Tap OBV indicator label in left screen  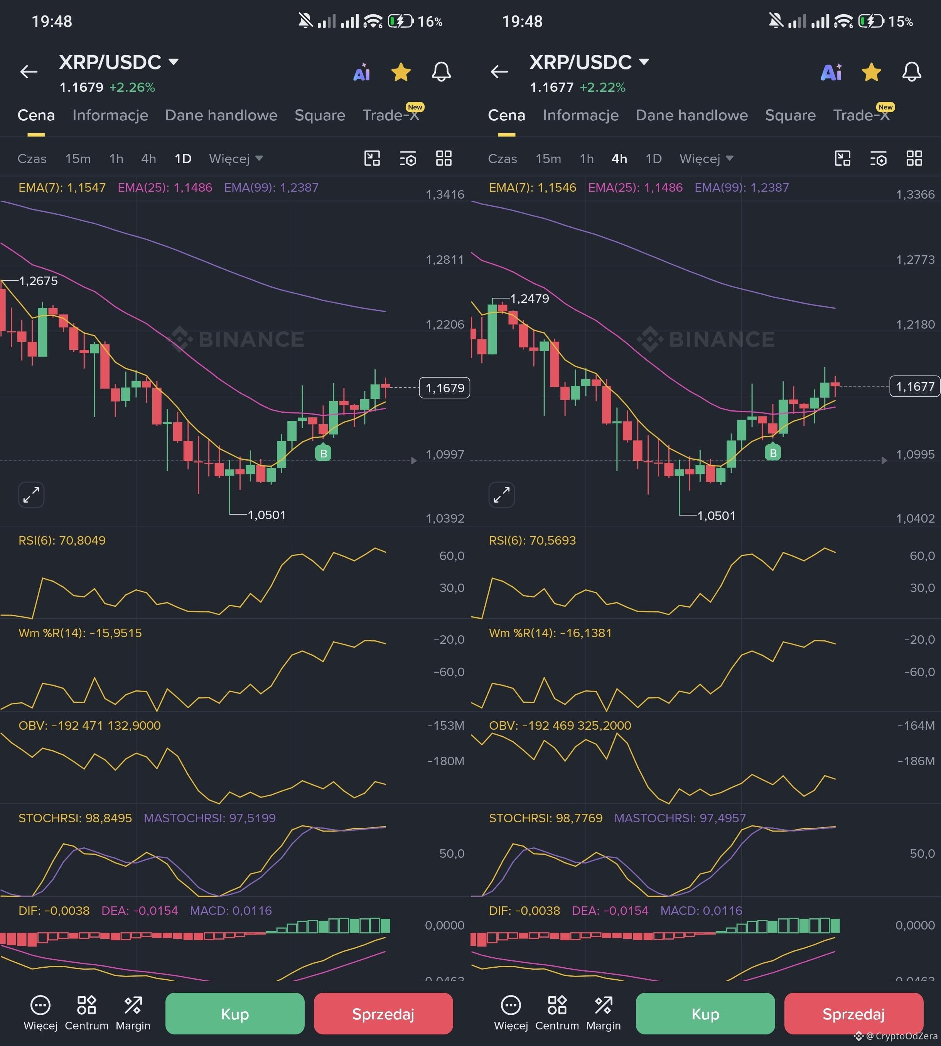(89, 725)
